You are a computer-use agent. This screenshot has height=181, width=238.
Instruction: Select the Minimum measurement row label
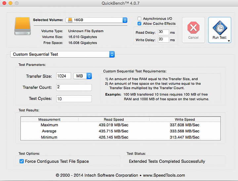(x=49, y=137)
